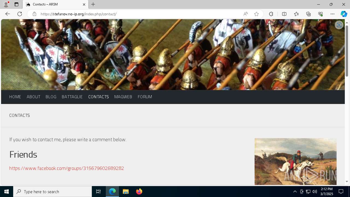This screenshot has height=197, width=350.
Task: Open the Copilot sidebar
Action: [344, 14]
